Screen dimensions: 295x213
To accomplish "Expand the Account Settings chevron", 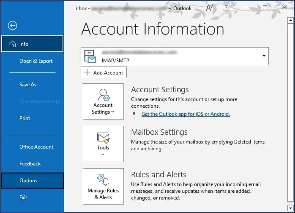I will (x=112, y=112).
